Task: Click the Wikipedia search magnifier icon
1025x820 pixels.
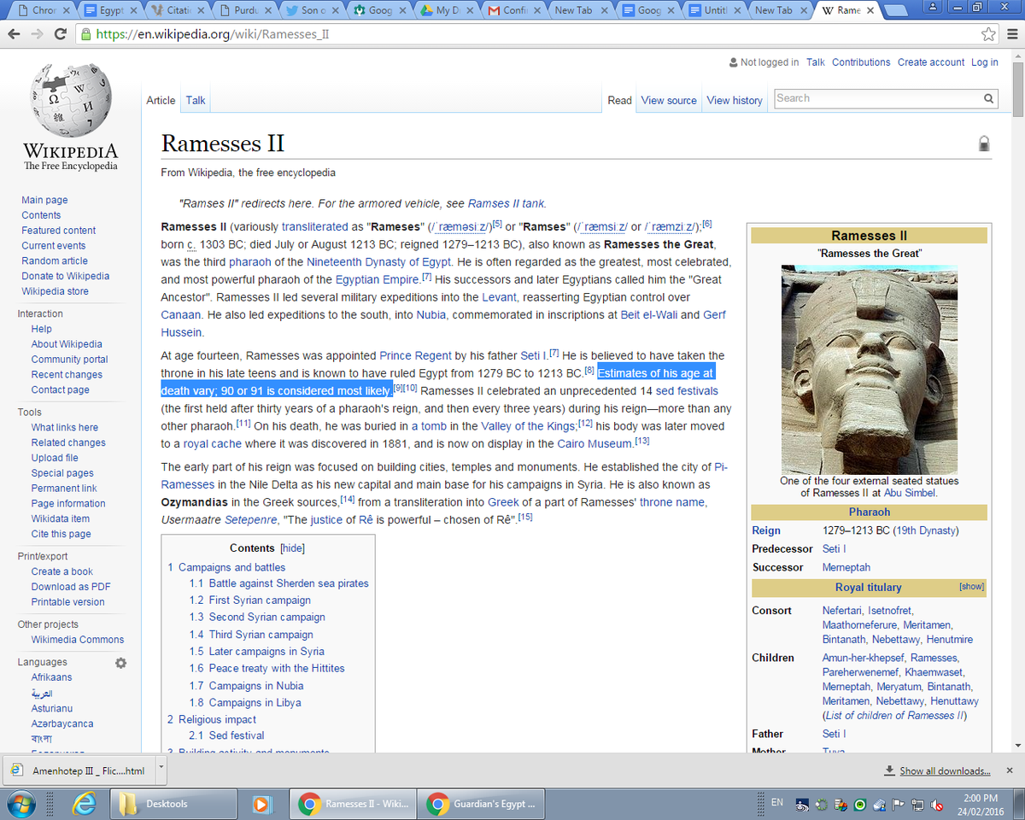Action: [988, 99]
